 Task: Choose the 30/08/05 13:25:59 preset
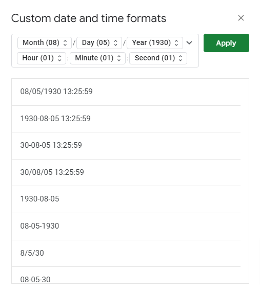click(126, 172)
